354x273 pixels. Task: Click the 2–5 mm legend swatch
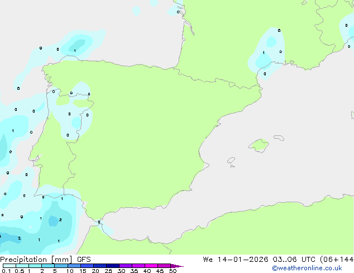click(x=48, y=266)
